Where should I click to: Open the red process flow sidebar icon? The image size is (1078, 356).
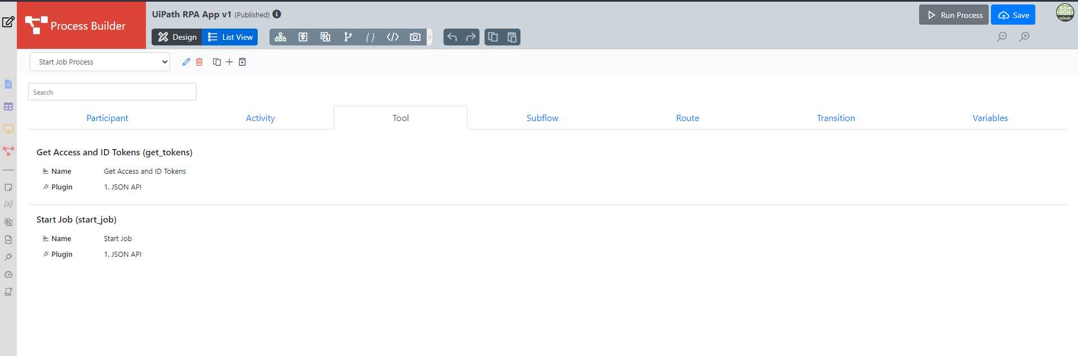pyautogui.click(x=8, y=151)
